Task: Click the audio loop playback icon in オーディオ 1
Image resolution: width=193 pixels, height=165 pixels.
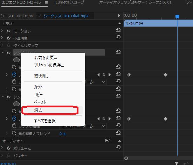Action: click(x=108, y=141)
